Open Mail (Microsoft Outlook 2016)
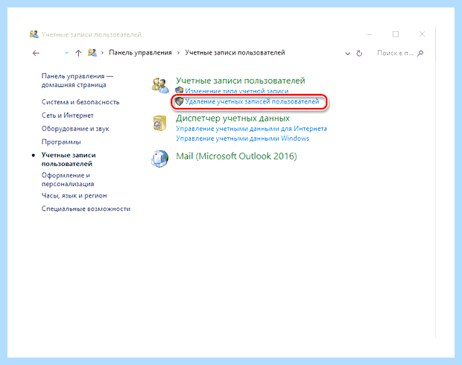 [x=236, y=156]
